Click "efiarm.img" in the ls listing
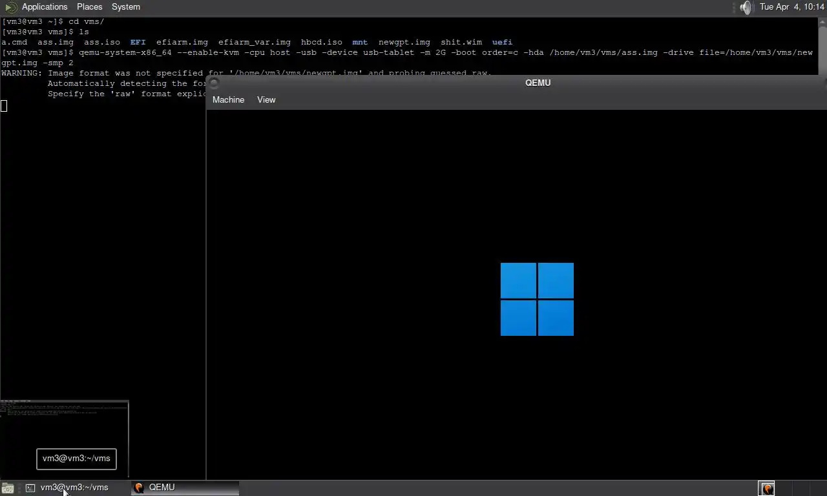This screenshot has width=827, height=496. (x=182, y=42)
